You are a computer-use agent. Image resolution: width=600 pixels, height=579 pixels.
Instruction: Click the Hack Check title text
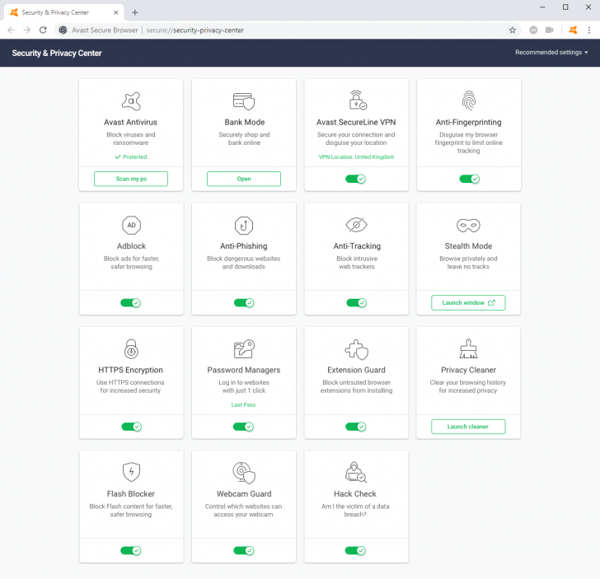pyautogui.click(x=355, y=493)
